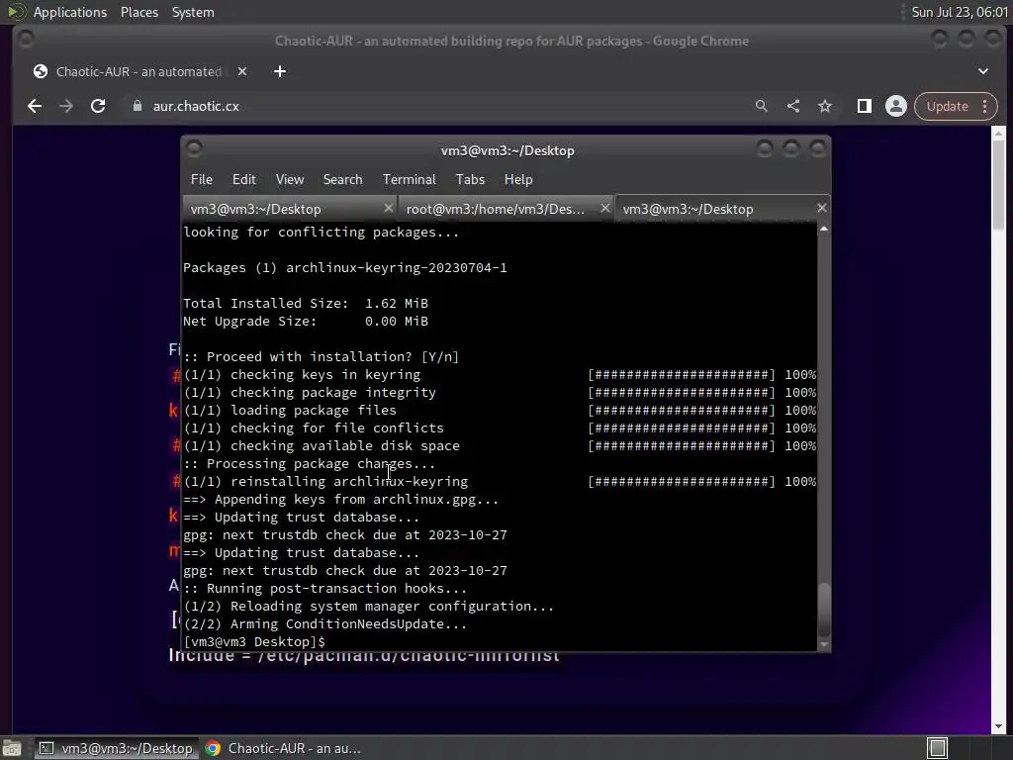Click ':: Running post-transaction hooks...' line
Screen dimensions: 1013x760
point(324,589)
